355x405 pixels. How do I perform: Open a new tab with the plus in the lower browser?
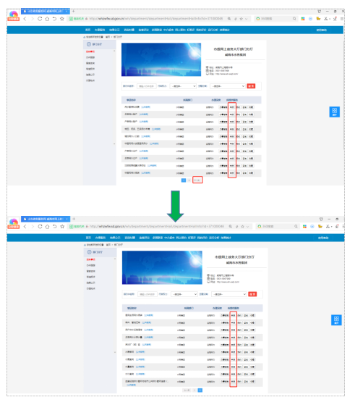click(74, 219)
